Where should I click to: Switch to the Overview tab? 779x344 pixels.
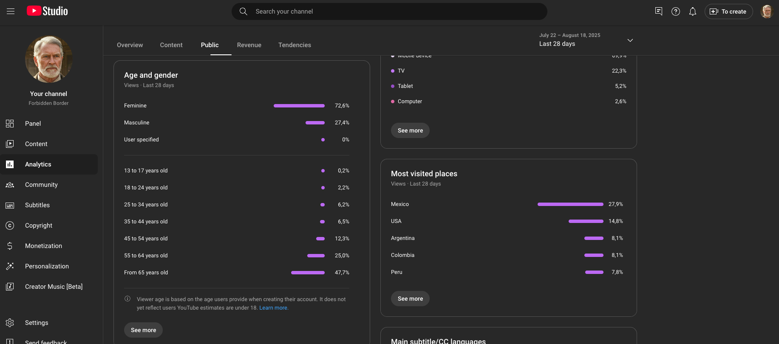[130, 45]
